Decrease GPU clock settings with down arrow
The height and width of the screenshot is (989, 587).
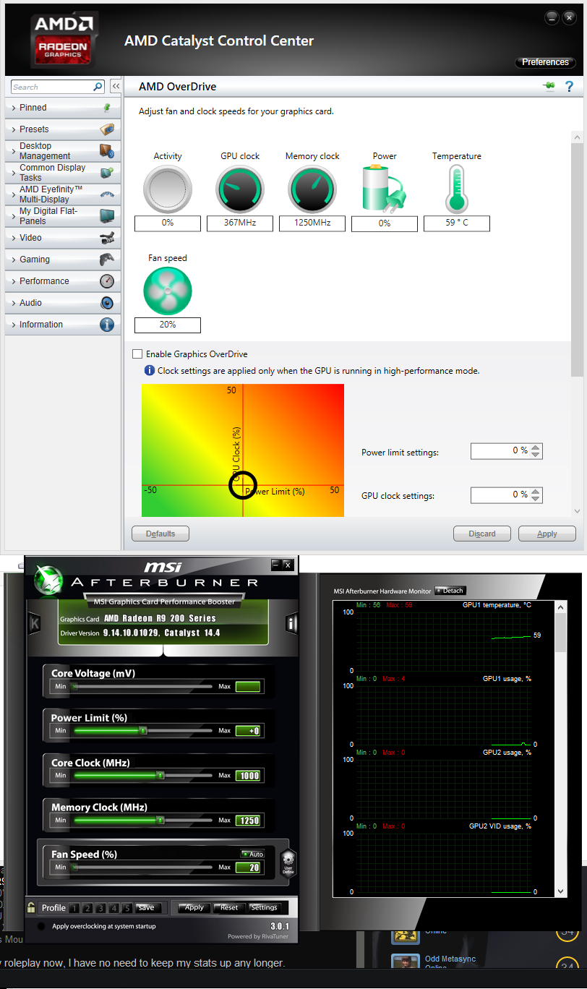pyautogui.click(x=535, y=499)
